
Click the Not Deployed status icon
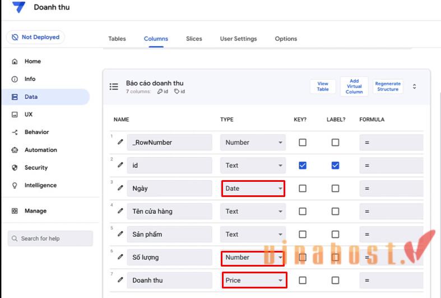pos(15,37)
